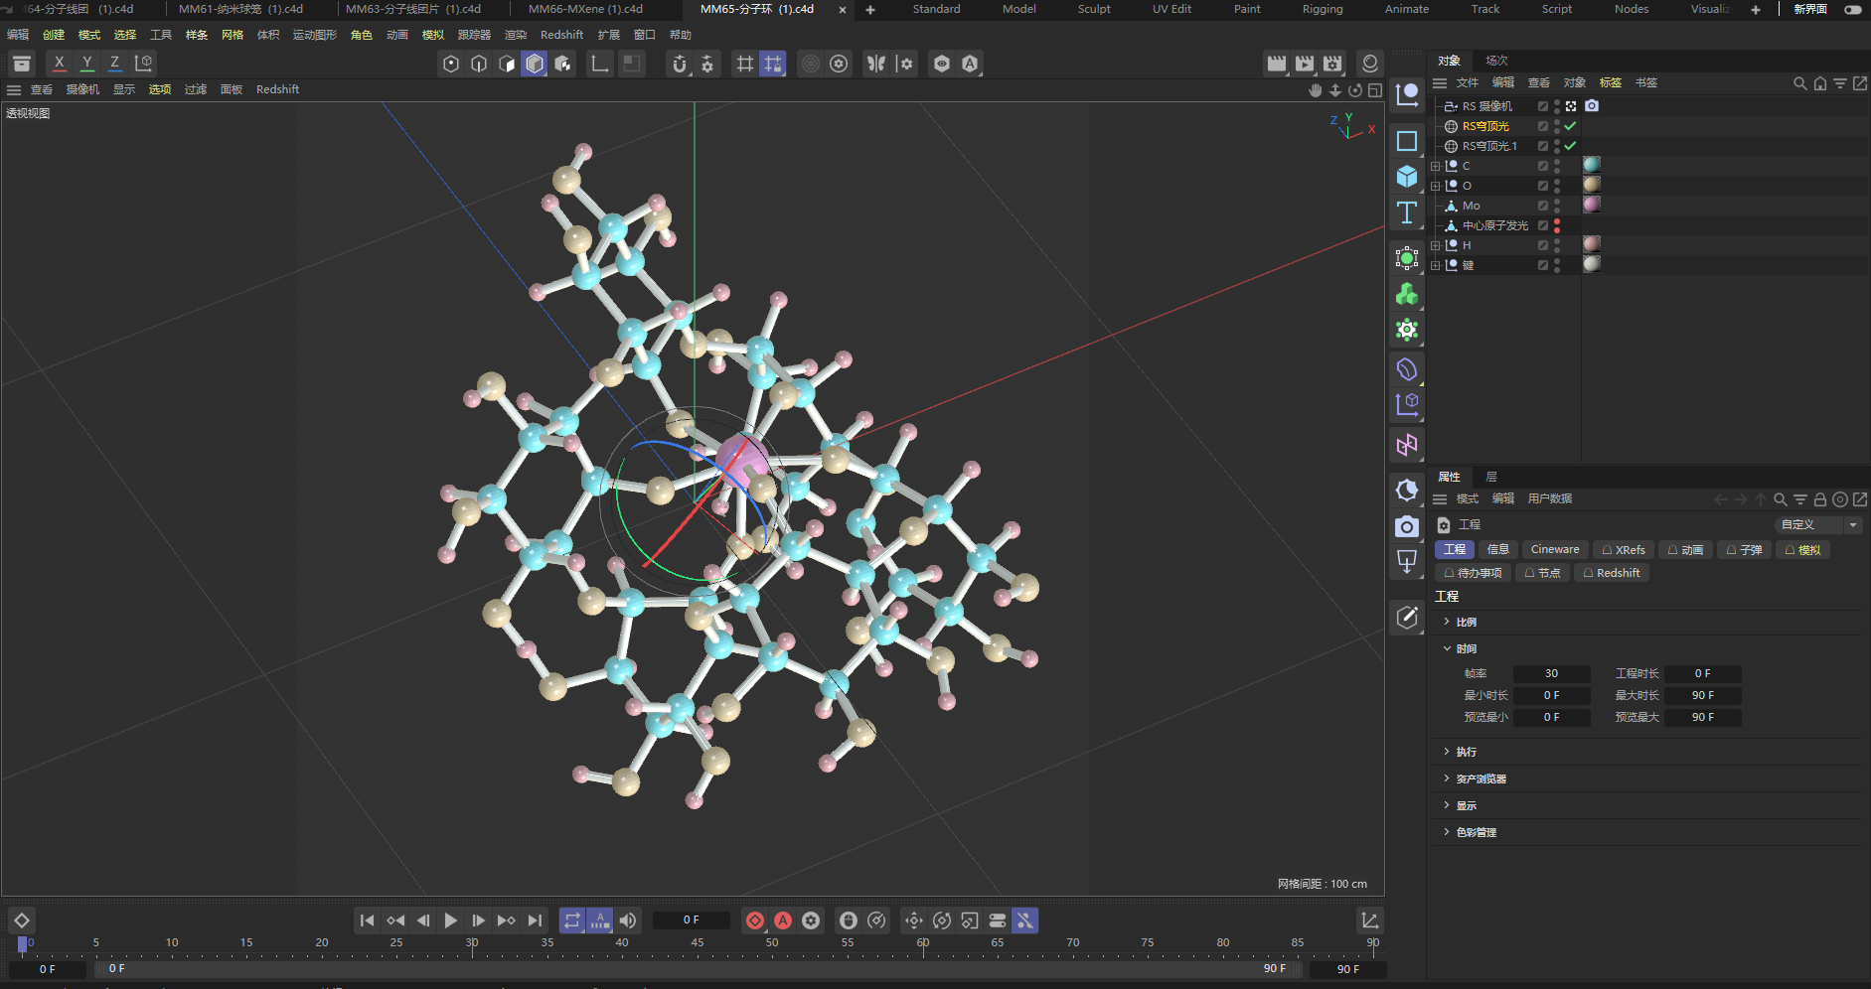Click the camera object icon in sidebar
The height and width of the screenshot is (989, 1871).
click(1407, 526)
